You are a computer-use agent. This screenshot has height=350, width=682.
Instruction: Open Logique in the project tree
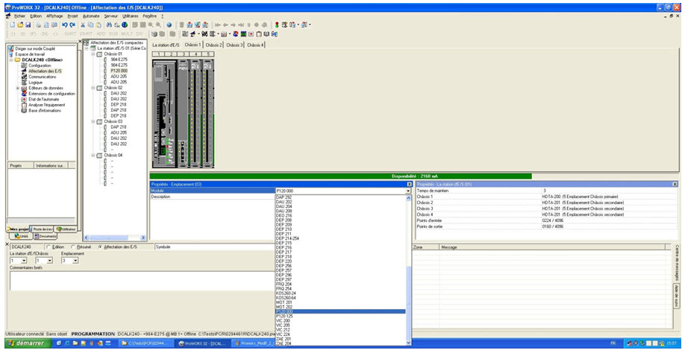tap(36, 83)
